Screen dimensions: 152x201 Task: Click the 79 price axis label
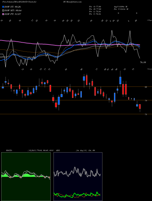coord(146,101)
